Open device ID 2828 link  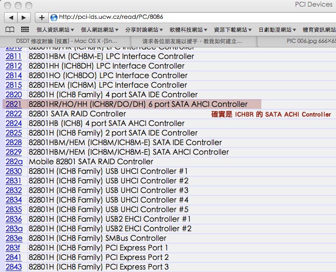[14, 143]
